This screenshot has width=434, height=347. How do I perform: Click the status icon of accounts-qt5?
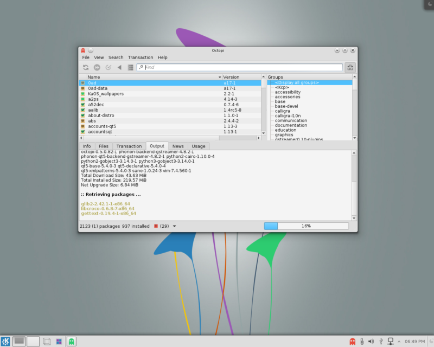click(x=82, y=126)
